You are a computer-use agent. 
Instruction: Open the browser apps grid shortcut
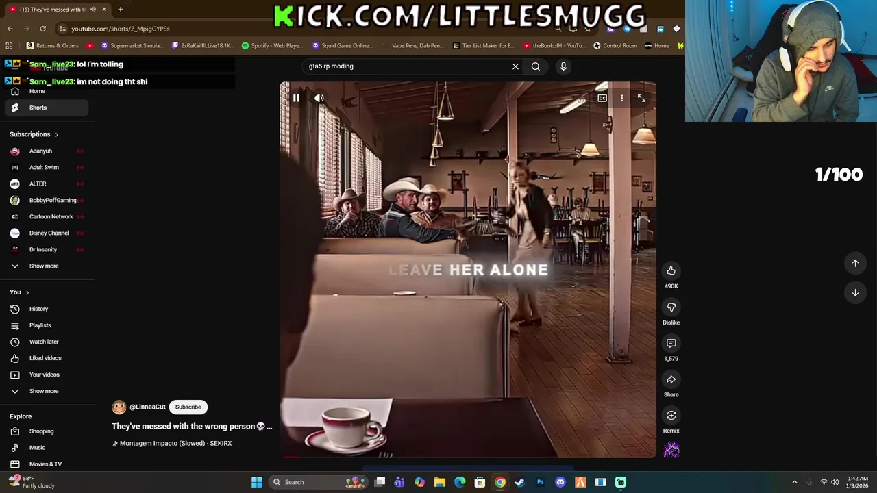tap(9, 46)
